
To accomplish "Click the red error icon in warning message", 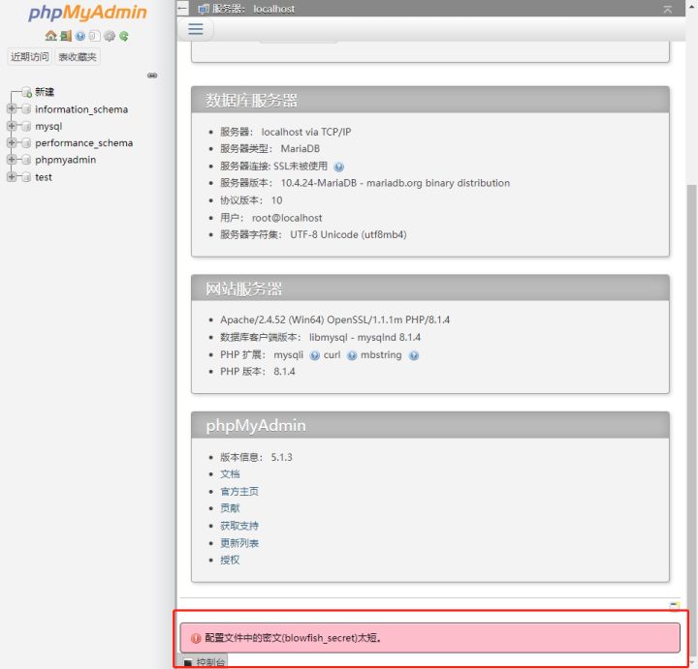I will click(196, 638).
